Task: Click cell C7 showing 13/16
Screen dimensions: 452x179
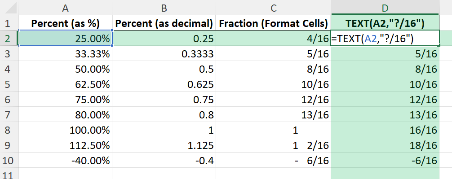Action: tap(274, 114)
